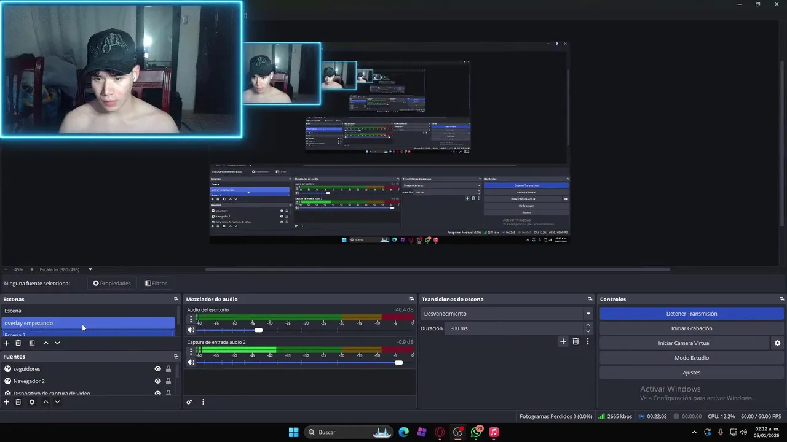Toggle lock on Navegador 2 source
The width and height of the screenshot is (787, 442).
(x=168, y=381)
